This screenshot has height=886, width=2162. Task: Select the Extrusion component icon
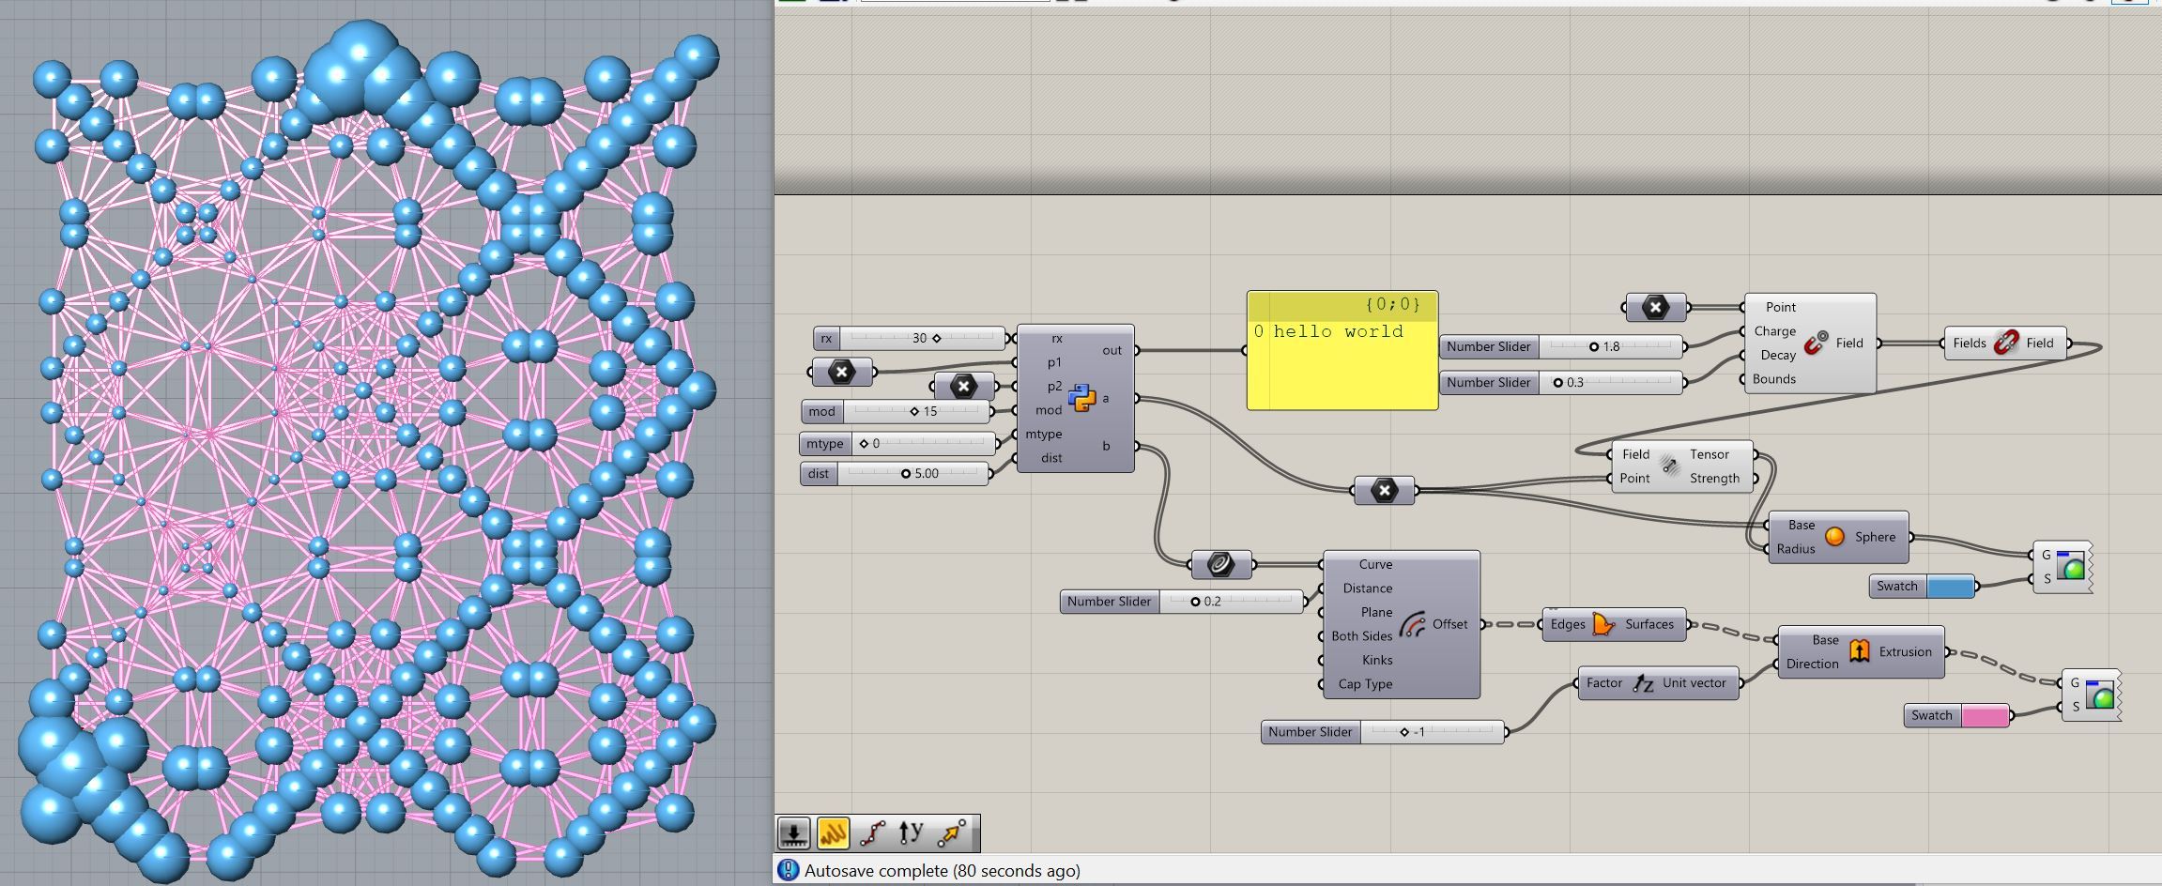pyautogui.click(x=1859, y=651)
